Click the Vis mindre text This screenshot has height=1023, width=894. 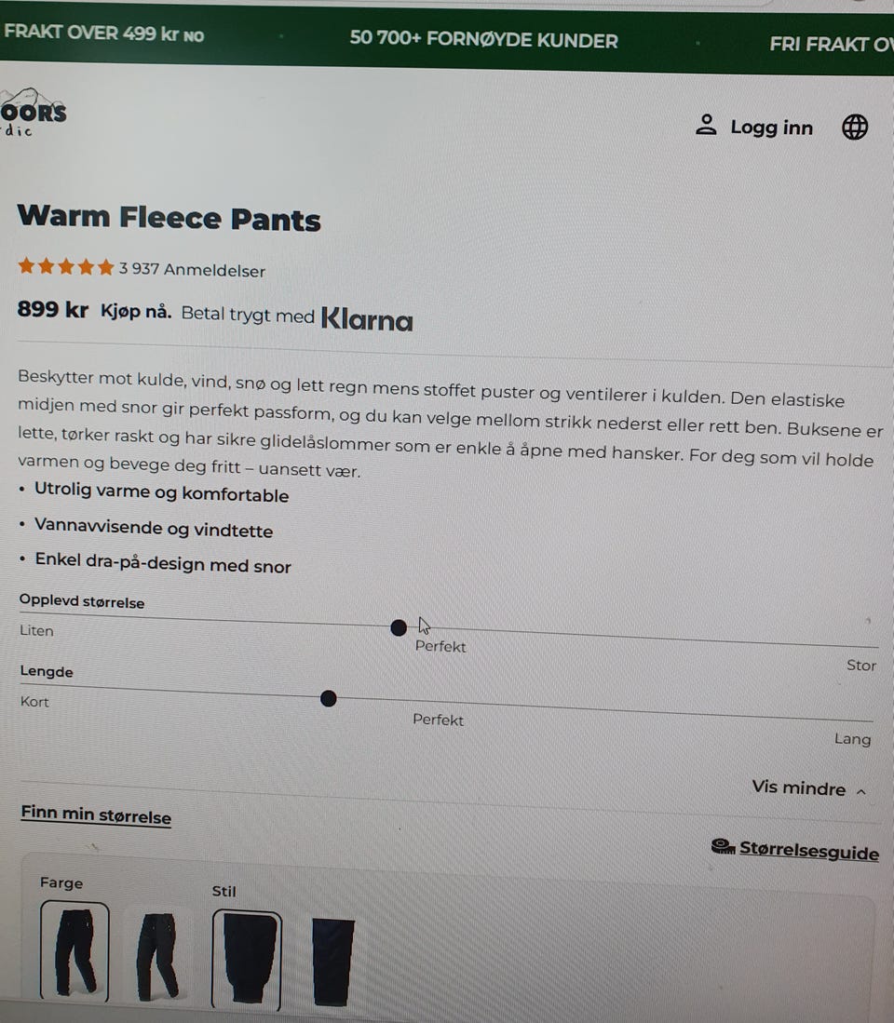click(x=798, y=787)
